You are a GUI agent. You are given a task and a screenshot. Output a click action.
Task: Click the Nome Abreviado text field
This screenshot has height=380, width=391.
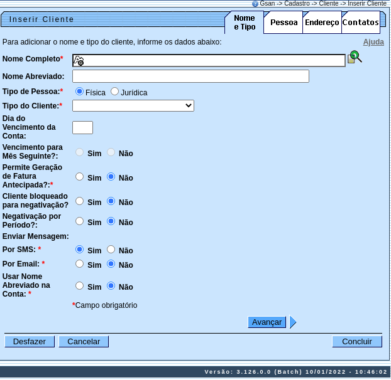click(190, 77)
